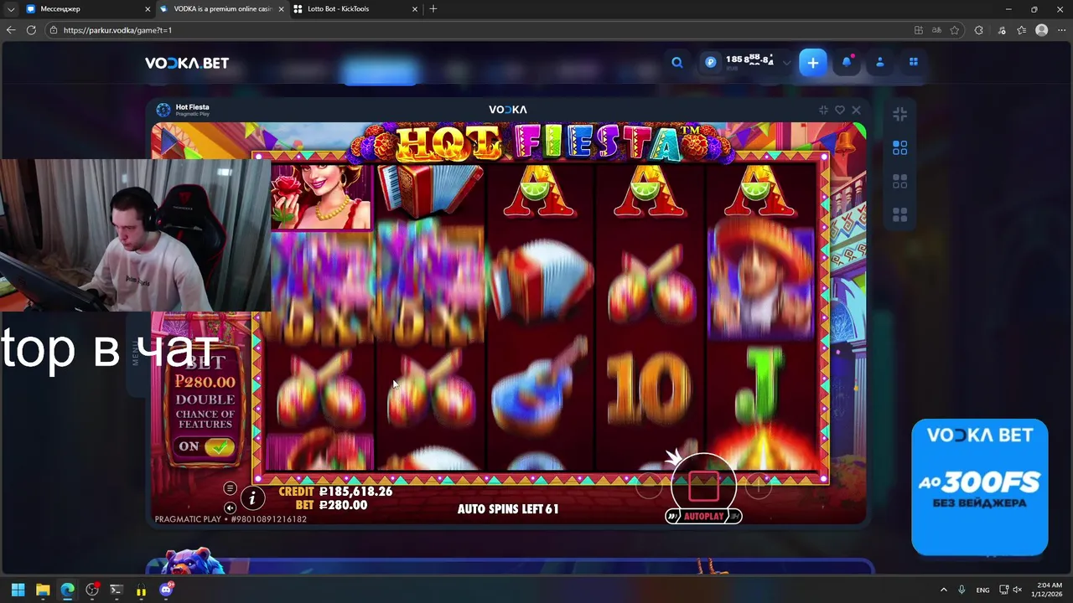Viewport: 1073px width, 603px height.
Task: Open the taskbar clock showing 2:04 AM
Action: tap(1049, 590)
